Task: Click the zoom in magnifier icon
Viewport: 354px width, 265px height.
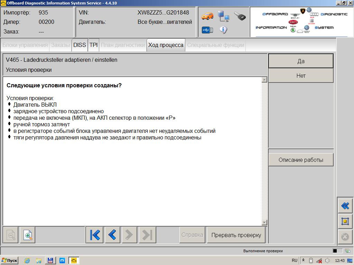Action: point(28,235)
